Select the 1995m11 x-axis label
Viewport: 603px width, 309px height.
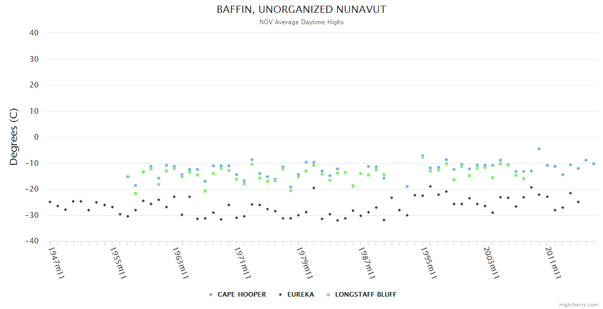[429, 263]
